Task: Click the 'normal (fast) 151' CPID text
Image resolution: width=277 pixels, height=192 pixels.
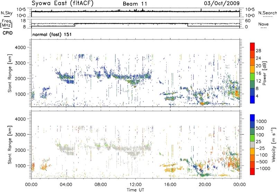Action: (52, 34)
